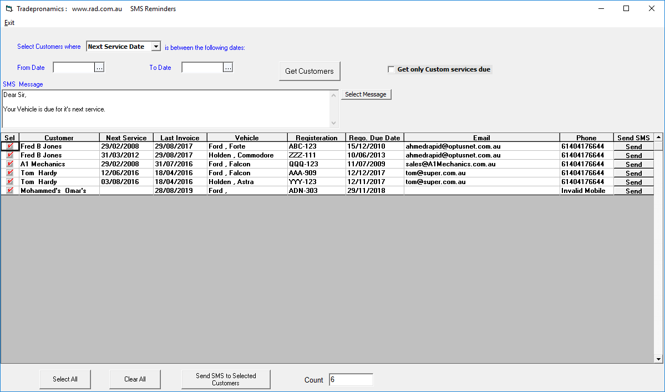Select the A1 Mechanics customer cell

[x=59, y=164]
